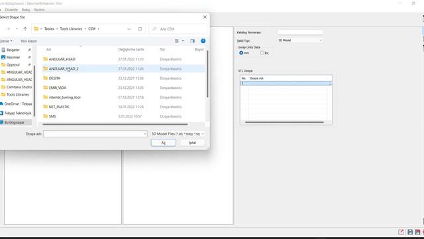Sort by the Değiştirme tarihi column header
Screen dimensions: 424x239
pyautogui.click(x=131, y=49)
